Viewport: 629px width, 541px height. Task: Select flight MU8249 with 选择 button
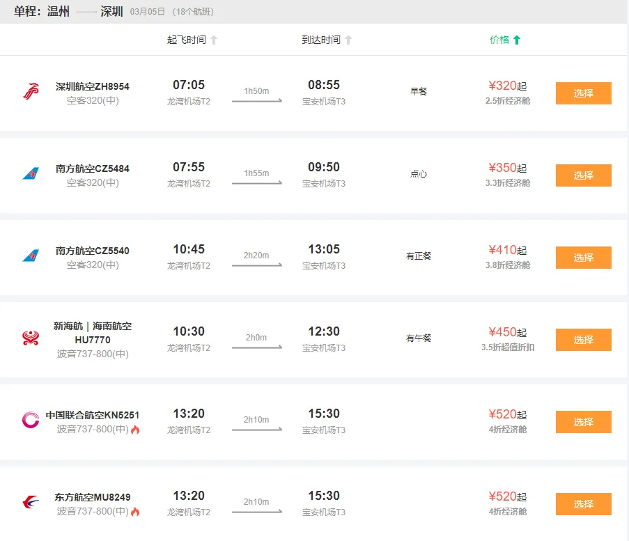[x=583, y=504]
